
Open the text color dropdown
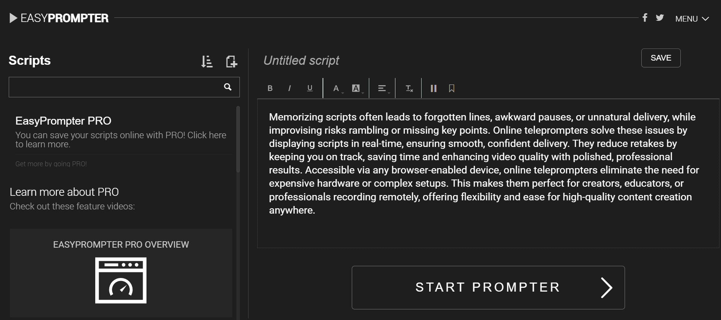pos(336,88)
